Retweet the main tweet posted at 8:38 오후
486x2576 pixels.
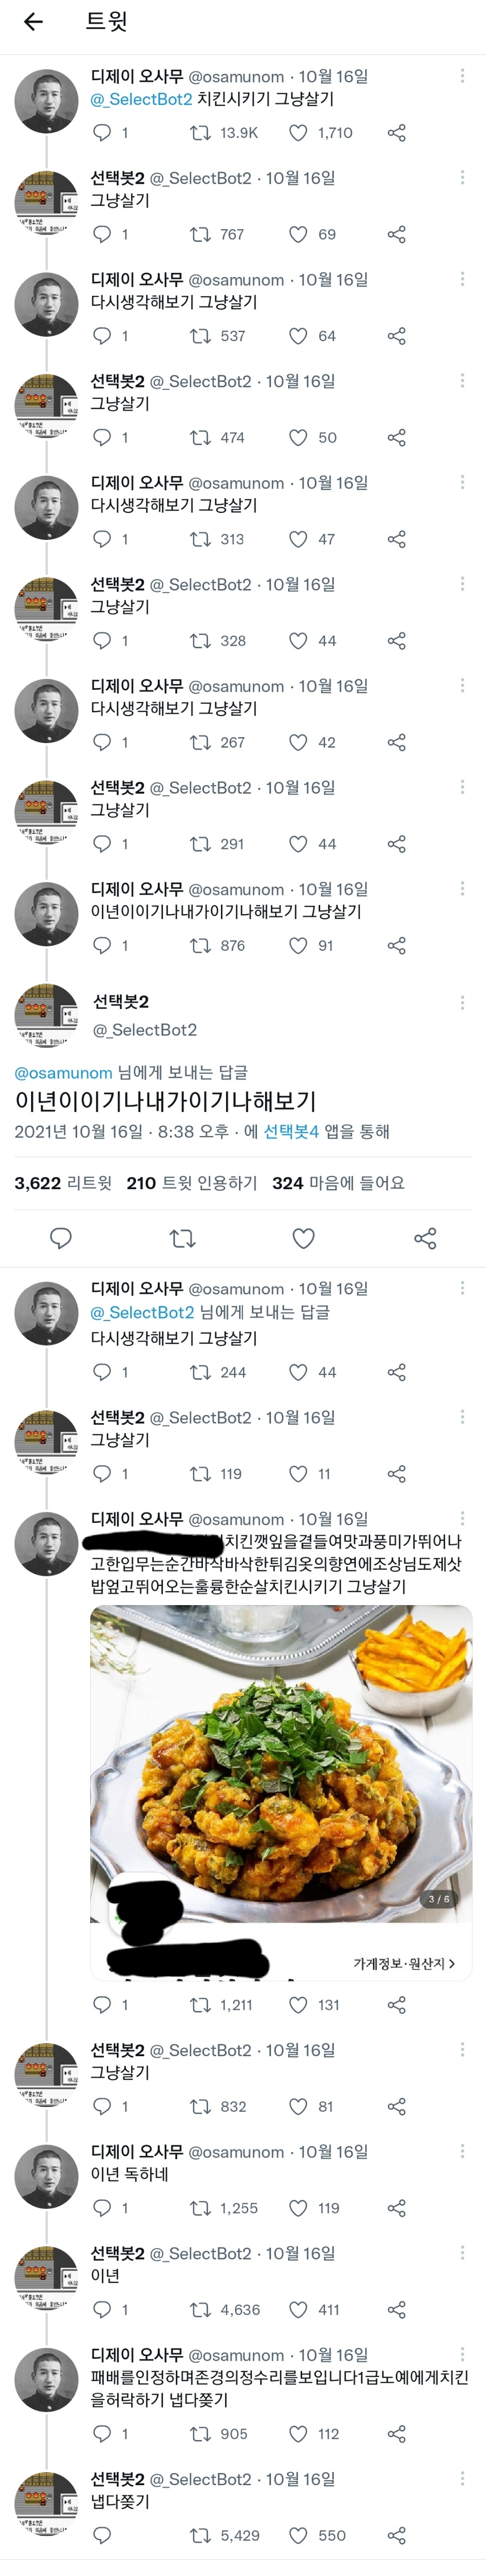tap(182, 1239)
